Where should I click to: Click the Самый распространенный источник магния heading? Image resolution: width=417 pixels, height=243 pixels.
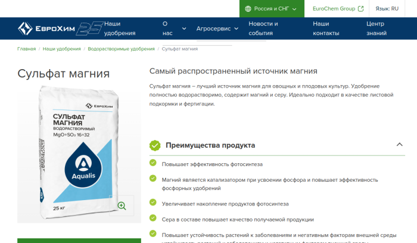[234, 71]
